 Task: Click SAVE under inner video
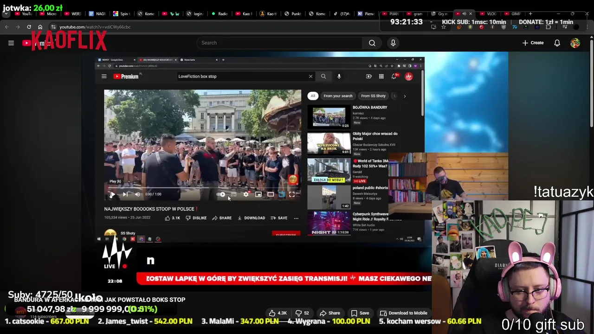[279, 218]
